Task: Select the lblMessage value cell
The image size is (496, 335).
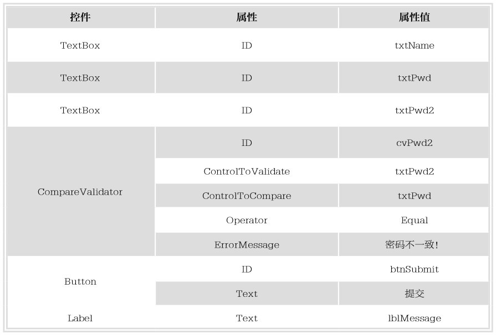Action: (414, 318)
